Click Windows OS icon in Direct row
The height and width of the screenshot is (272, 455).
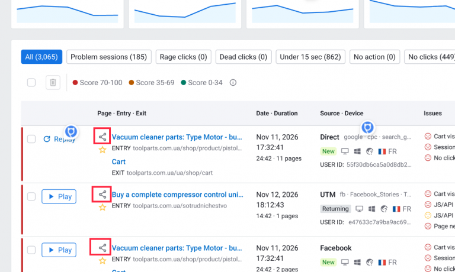click(357, 151)
